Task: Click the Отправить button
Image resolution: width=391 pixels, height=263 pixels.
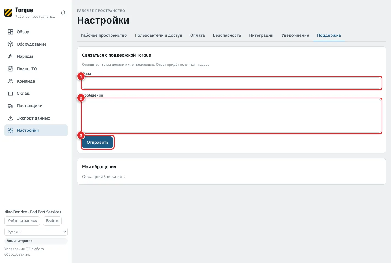Action: [97, 142]
